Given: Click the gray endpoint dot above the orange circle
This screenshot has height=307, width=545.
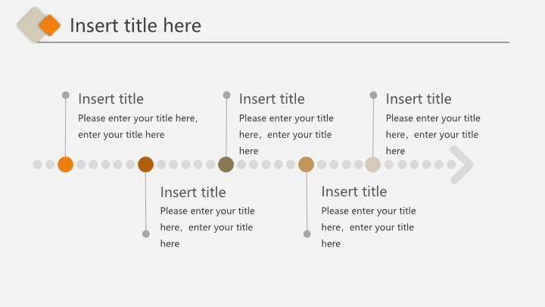Looking at the screenshot, I should click(x=66, y=96).
